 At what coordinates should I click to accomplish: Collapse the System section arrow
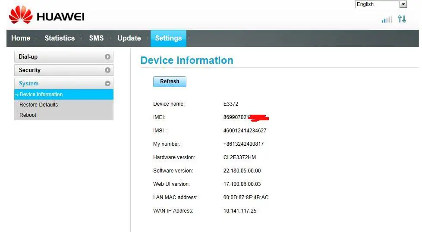tap(107, 83)
